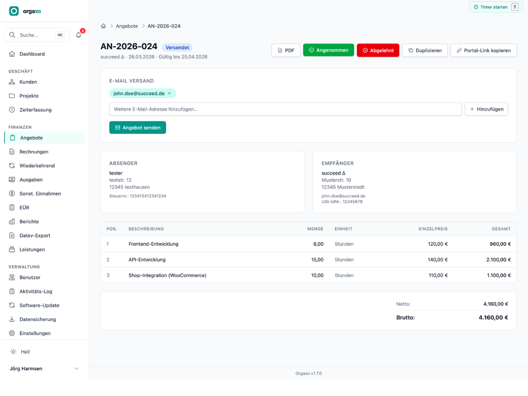Click the Angebote clipboard icon
Screen dimensions: 528x396
click(13, 138)
